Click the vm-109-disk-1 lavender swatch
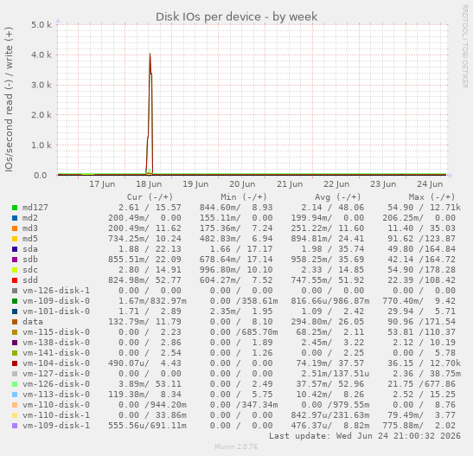This screenshot has width=473, height=456. point(15,426)
